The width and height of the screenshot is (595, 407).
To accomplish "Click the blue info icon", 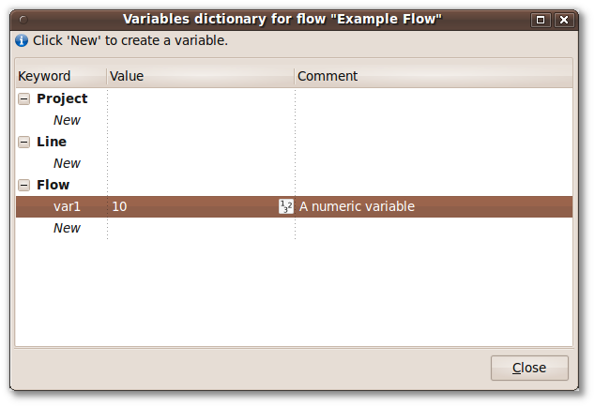I will pyautogui.click(x=22, y=40).
